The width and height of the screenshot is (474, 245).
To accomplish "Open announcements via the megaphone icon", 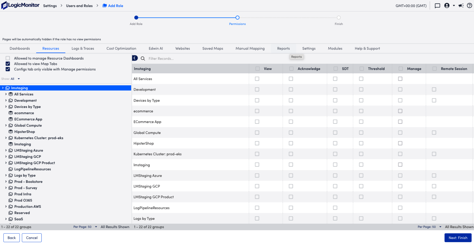I will (461, 5).
